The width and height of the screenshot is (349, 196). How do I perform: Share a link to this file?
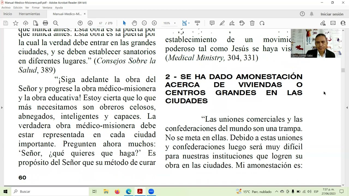pos(323,23)
